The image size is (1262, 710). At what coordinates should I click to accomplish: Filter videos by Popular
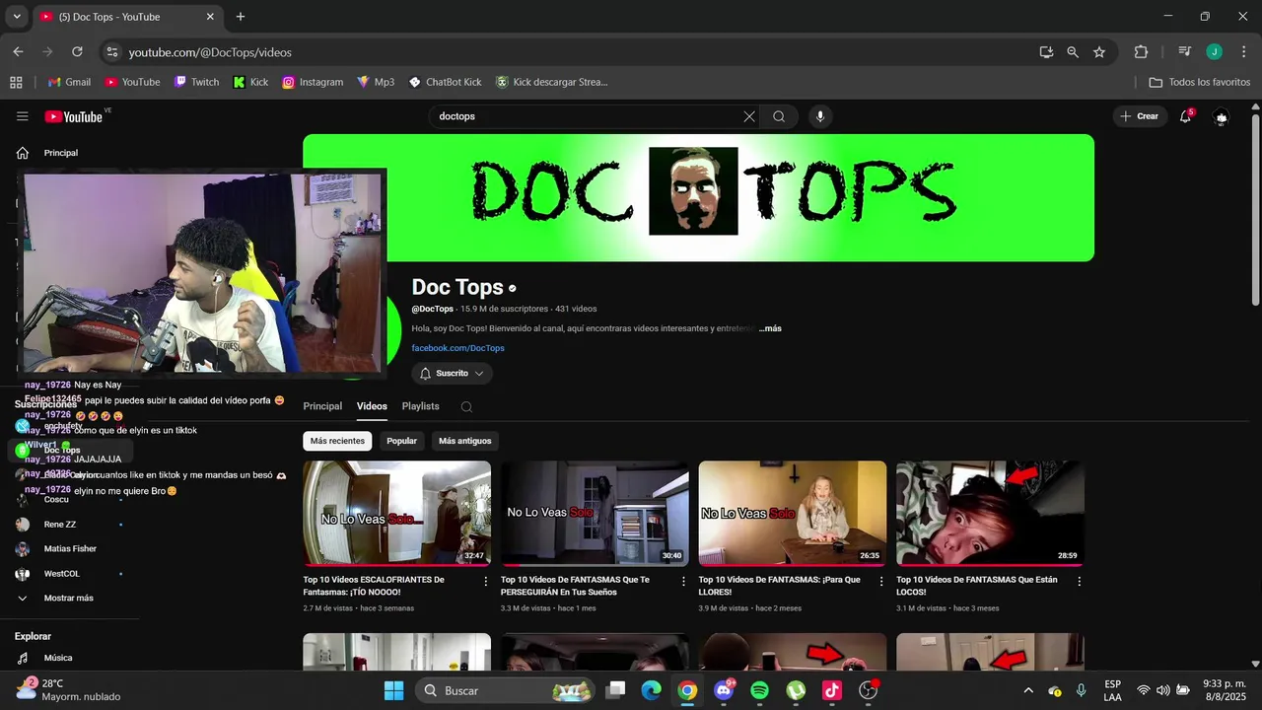click(x=401, y=441)
